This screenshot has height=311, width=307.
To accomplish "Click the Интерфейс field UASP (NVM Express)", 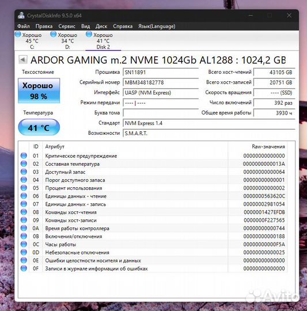I will pos(161,93).
